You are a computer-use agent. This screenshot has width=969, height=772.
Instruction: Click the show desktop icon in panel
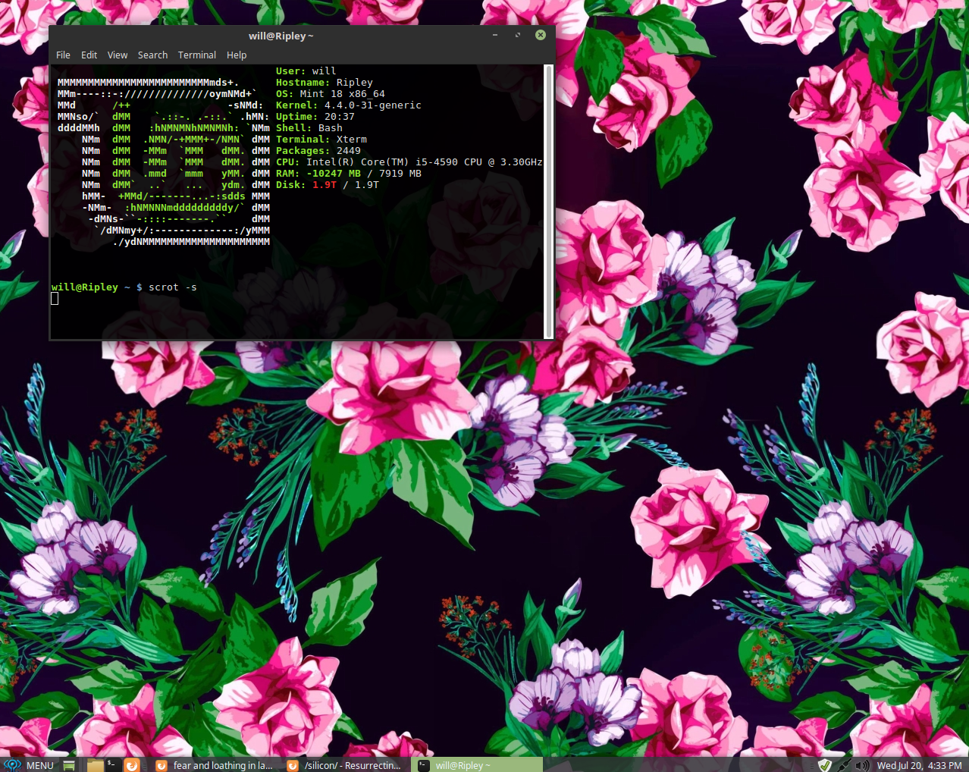tap(69, 765)
